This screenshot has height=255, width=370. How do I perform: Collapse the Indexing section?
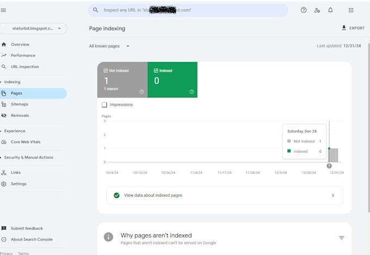(x=11, y=82)
